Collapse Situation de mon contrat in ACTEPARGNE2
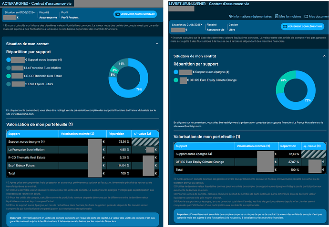329x227 pixels. [x=157, y=43]
